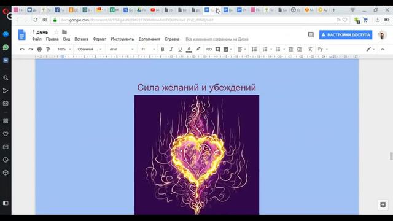Screen dimensions: 393x221
Task: Open the 'changes saved to Drive' link
Action: click(x=217, y=39)
